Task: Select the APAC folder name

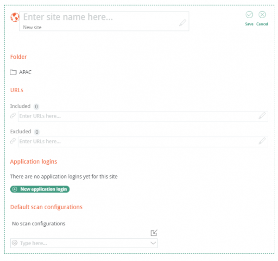Action: click(25, 72)
